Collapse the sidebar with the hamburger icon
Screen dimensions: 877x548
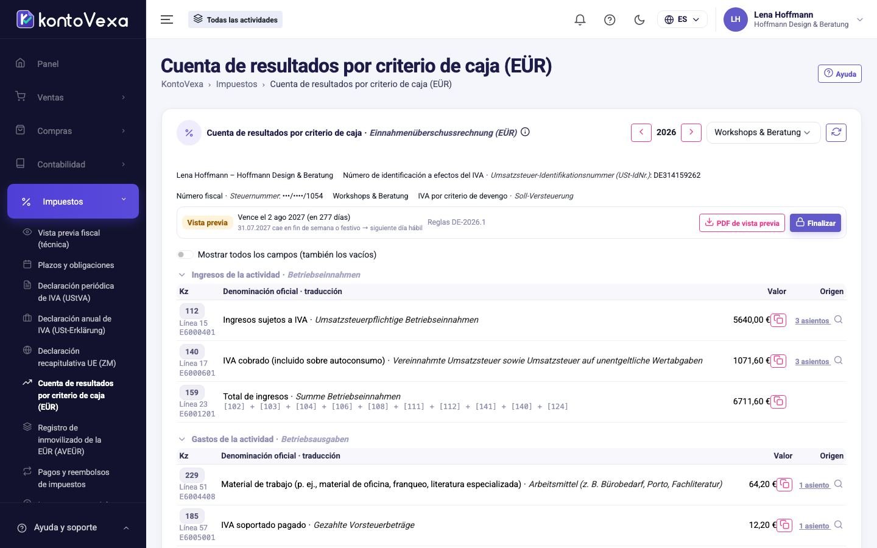pyautogui.click(x=167, y=19)
